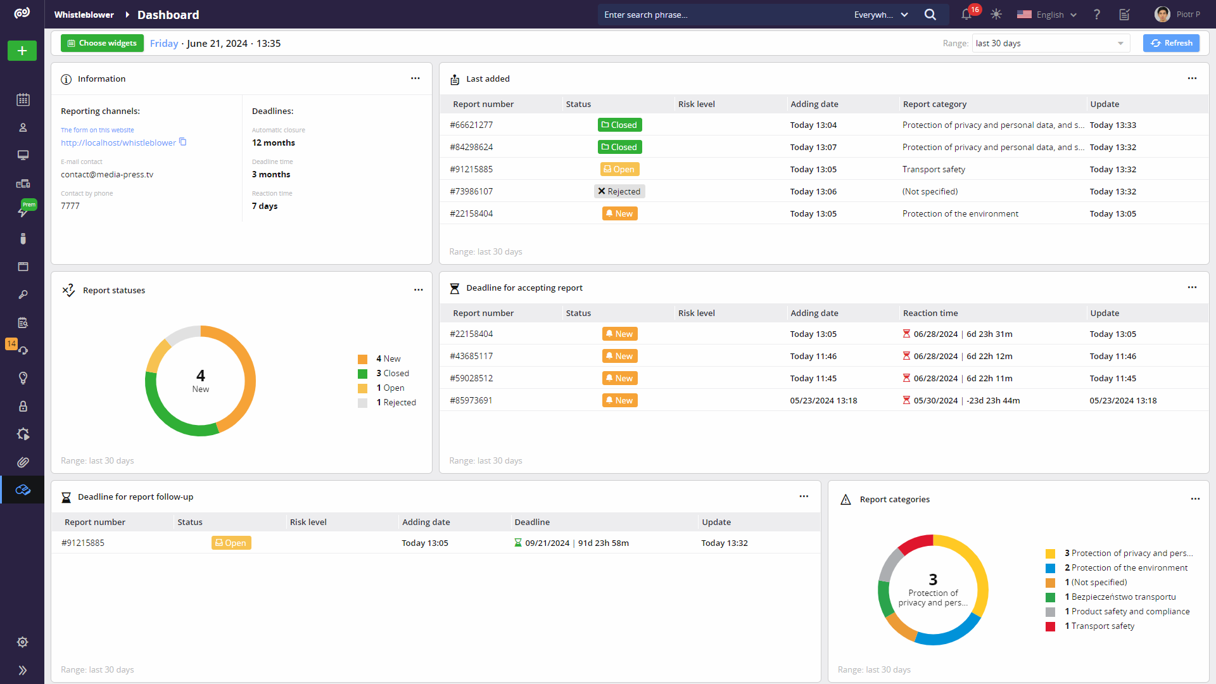This screenshot has height=684, width=1216.
Task: Click the calendar icon in sidebar
Action: tap(23, 99)
